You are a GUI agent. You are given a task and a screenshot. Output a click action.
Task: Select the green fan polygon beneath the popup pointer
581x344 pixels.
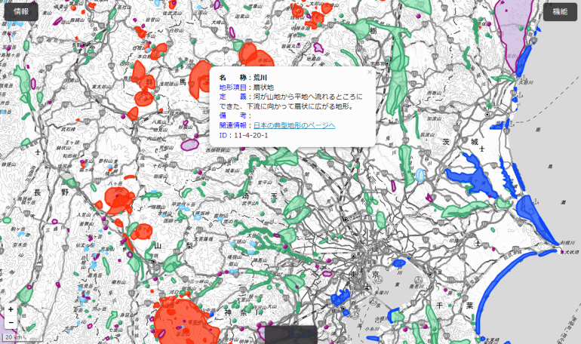(284, 158)
